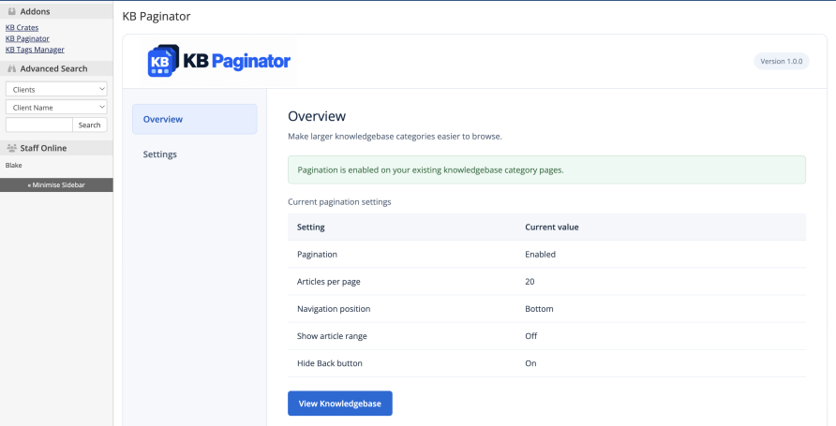Minimise the sidebar
Viewport: 836px width, 426px height.
[x=56, y=184]
